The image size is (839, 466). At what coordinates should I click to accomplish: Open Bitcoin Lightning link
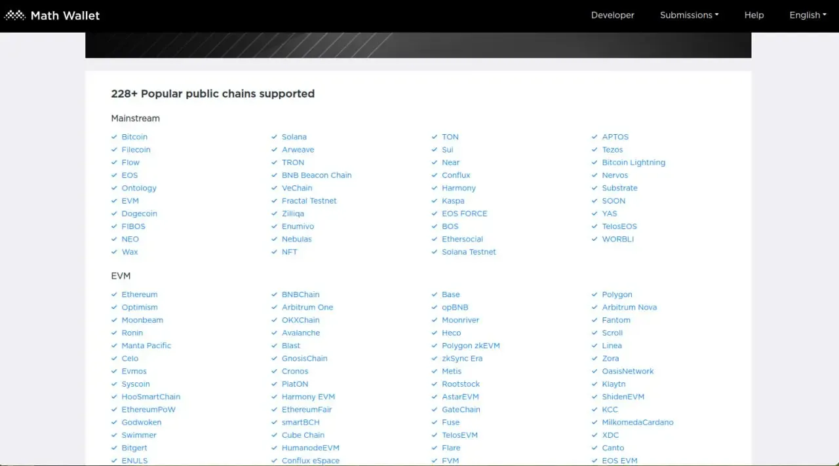[x=633, y=162]
